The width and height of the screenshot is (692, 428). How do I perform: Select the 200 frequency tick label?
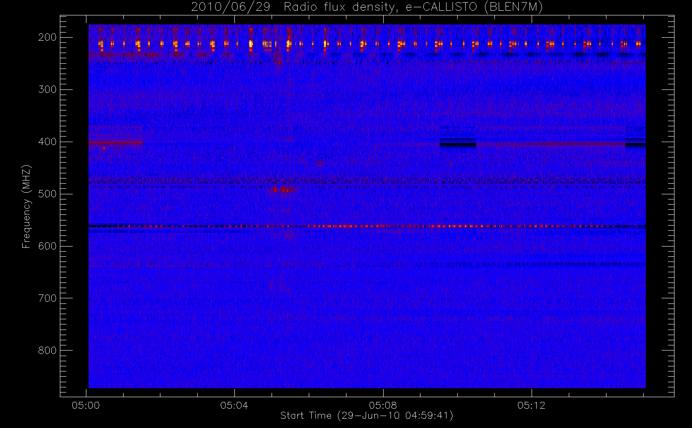pos(47,37)
